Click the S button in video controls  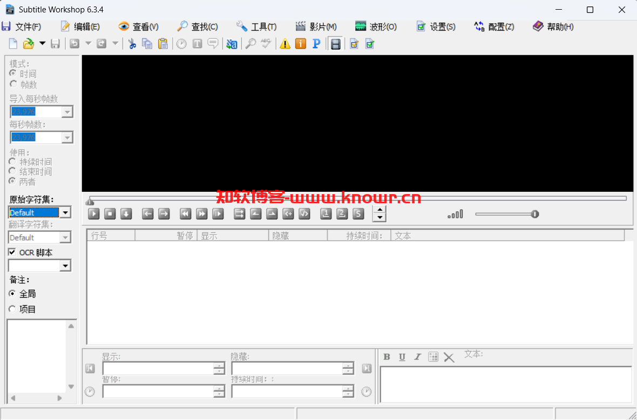358,214
